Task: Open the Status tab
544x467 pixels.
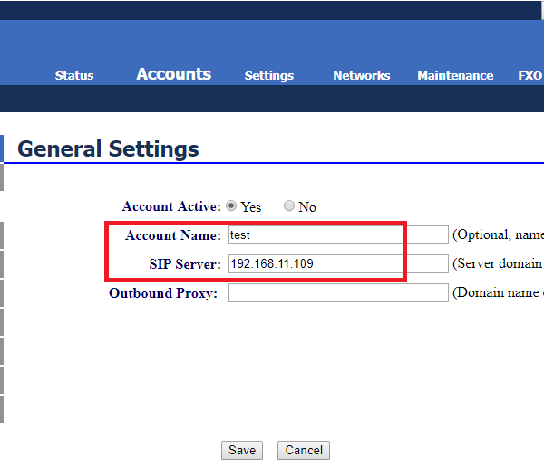Action: [x=74, y=76]
